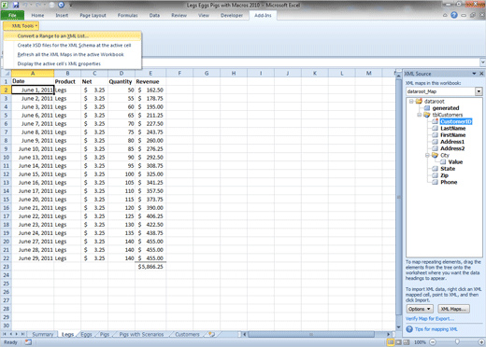Viewport: 486px width, 347px height.
Task: Collapse the dataroot tree node
Action: coord(411,102)
